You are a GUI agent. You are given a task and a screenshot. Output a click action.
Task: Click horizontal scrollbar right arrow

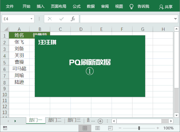click(171, 121)
